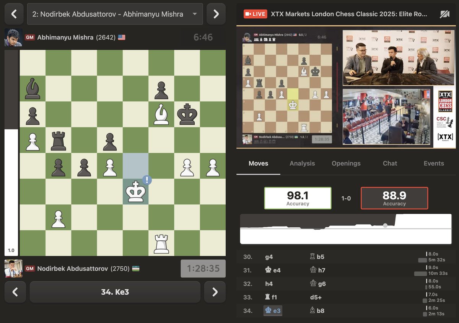The height and width of the screenshot is (323, 459).
Task: Click the next move arrow below the board
Action: pos(215,292)
